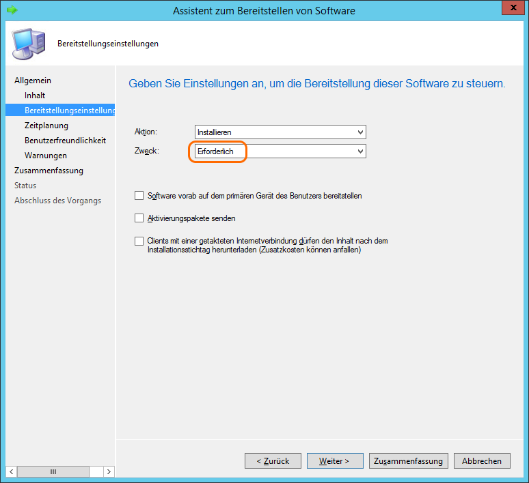Enable pre-deploying software to user's primary device
Screen dimensions: 529x483
click(139, 196)
